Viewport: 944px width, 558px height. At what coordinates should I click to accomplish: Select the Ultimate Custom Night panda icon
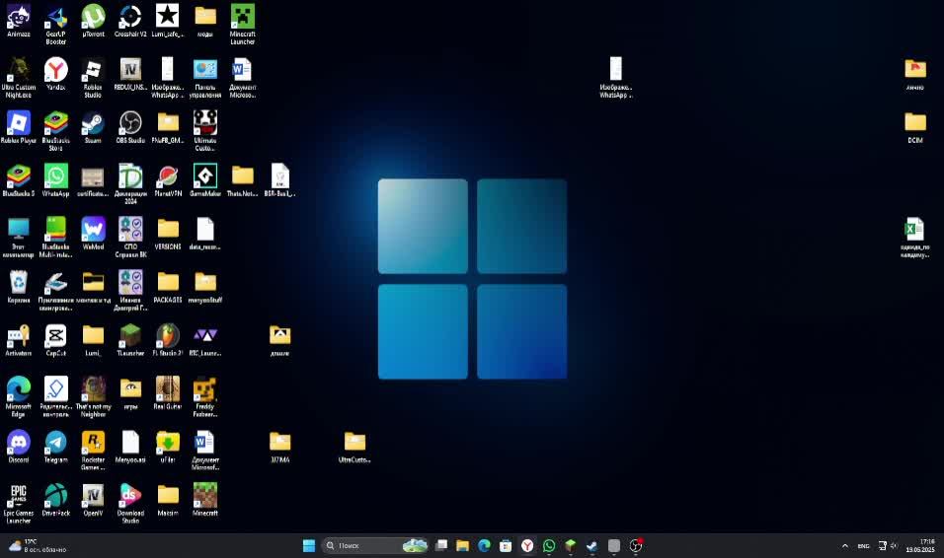[x=205, y=131]
